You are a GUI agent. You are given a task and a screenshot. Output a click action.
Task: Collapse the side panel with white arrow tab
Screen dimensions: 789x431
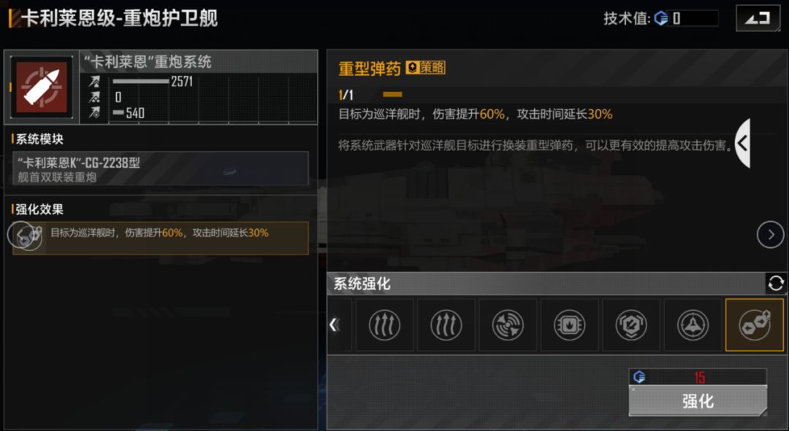[x=743, y=144]
